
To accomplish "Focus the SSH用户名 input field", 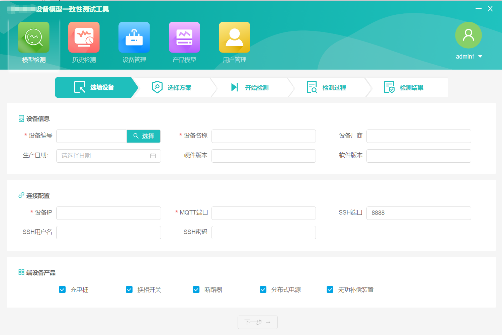I will pos(108,233).
